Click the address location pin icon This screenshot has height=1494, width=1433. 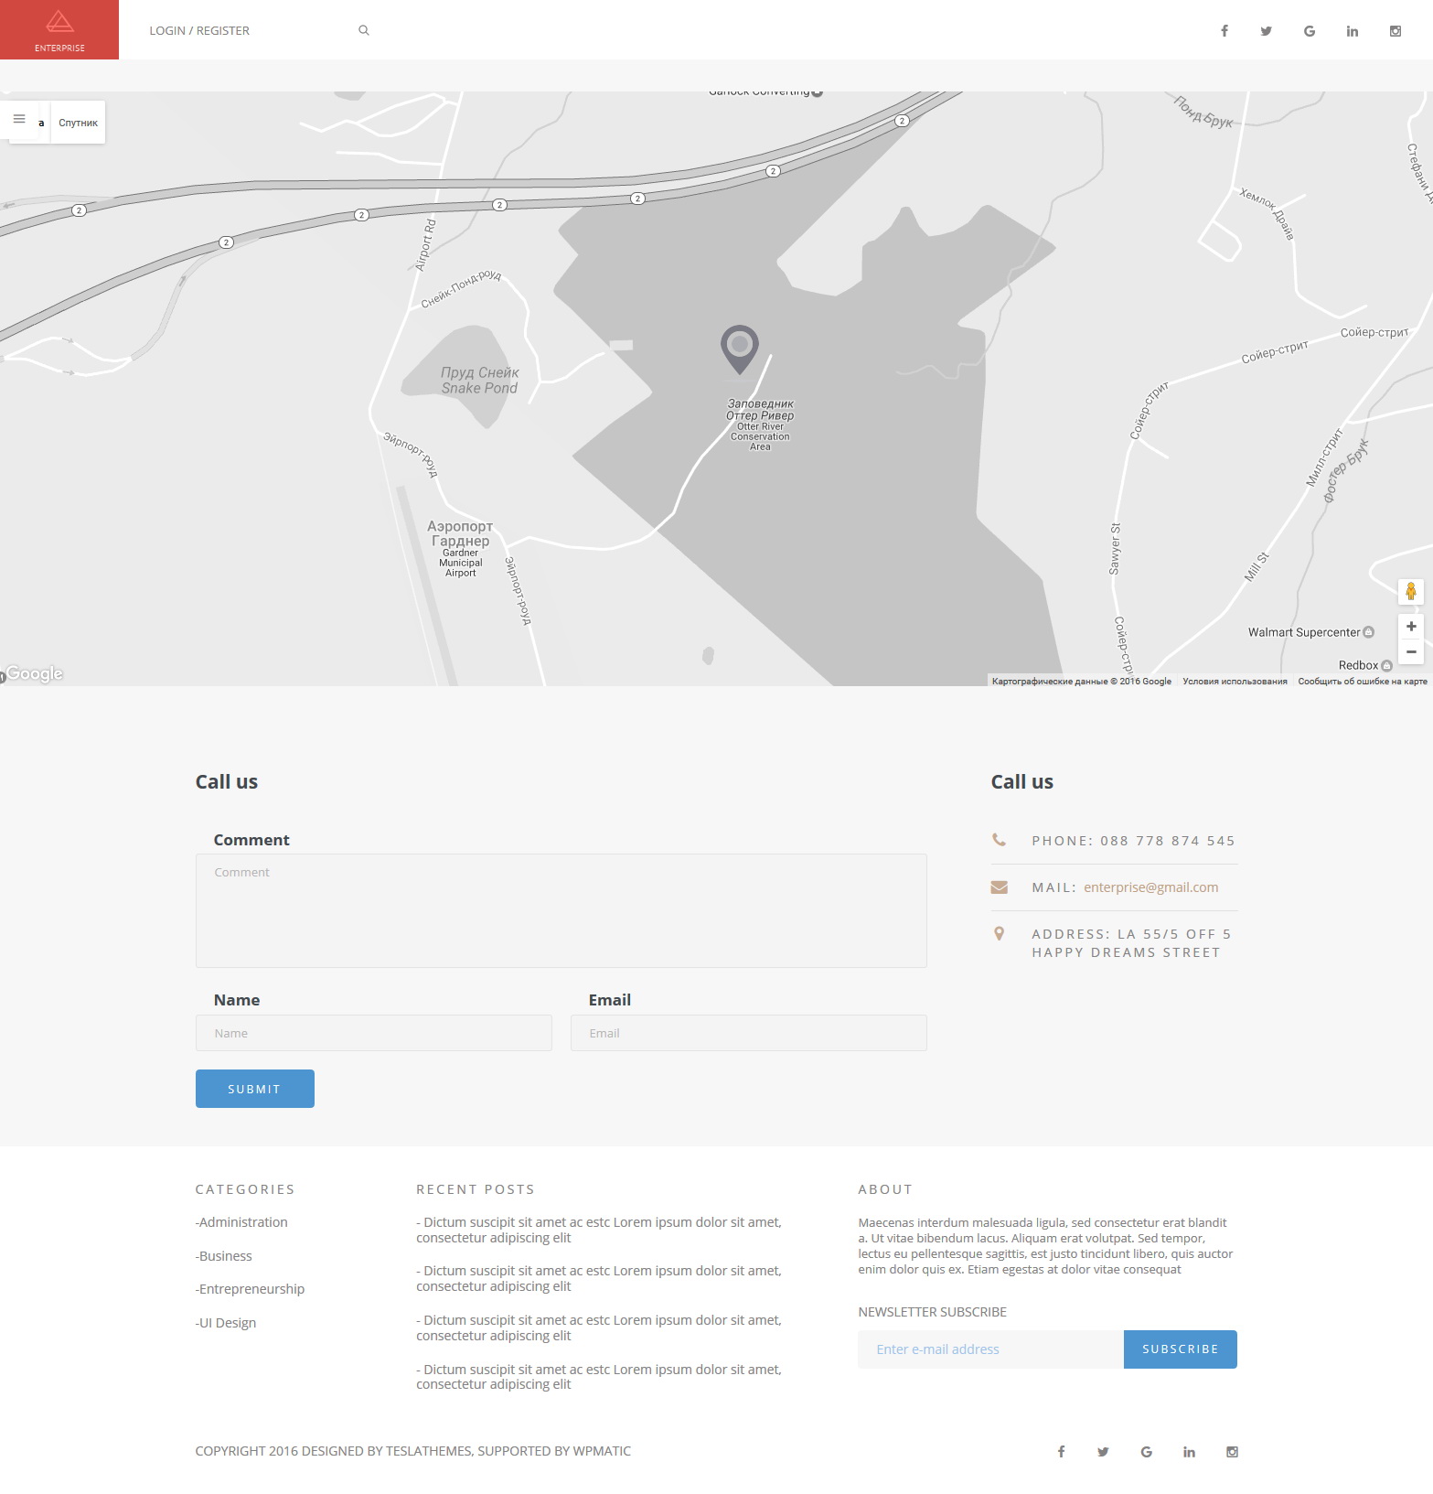point(999,934)
